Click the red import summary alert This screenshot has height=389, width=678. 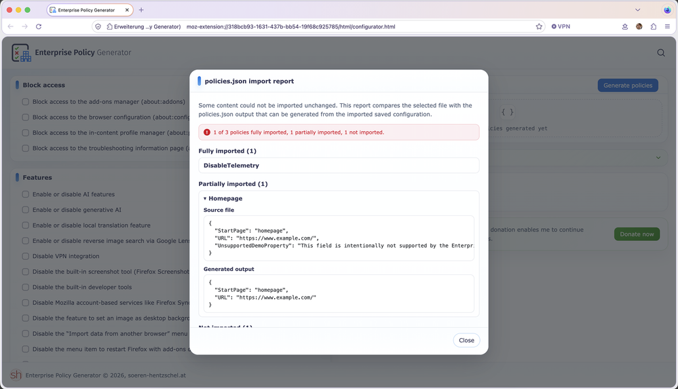(339, 132)
